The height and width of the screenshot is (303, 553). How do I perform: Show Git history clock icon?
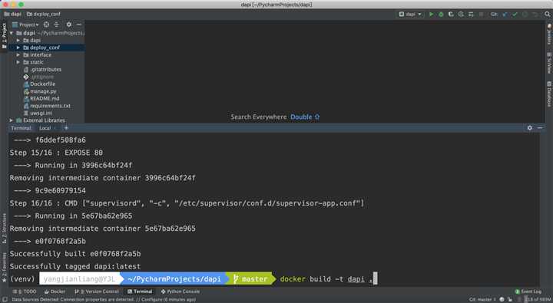point(525,14)
